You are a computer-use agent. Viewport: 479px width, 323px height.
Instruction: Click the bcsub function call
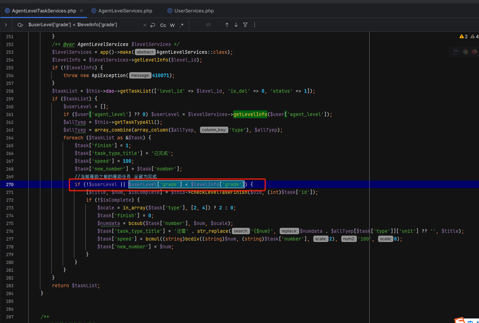(x=136, y=223)
